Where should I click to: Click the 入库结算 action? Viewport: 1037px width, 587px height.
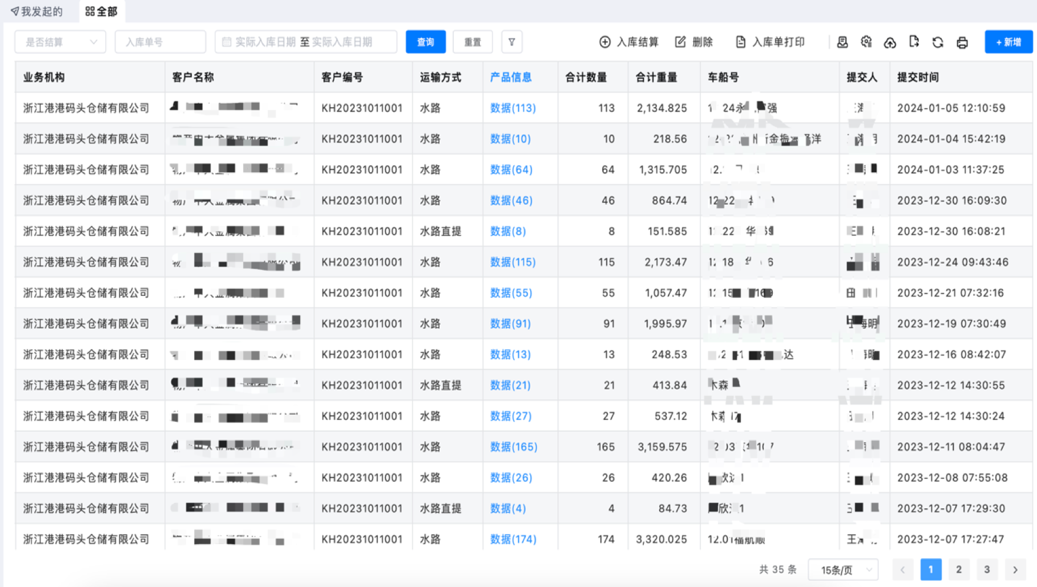(629, 42)
